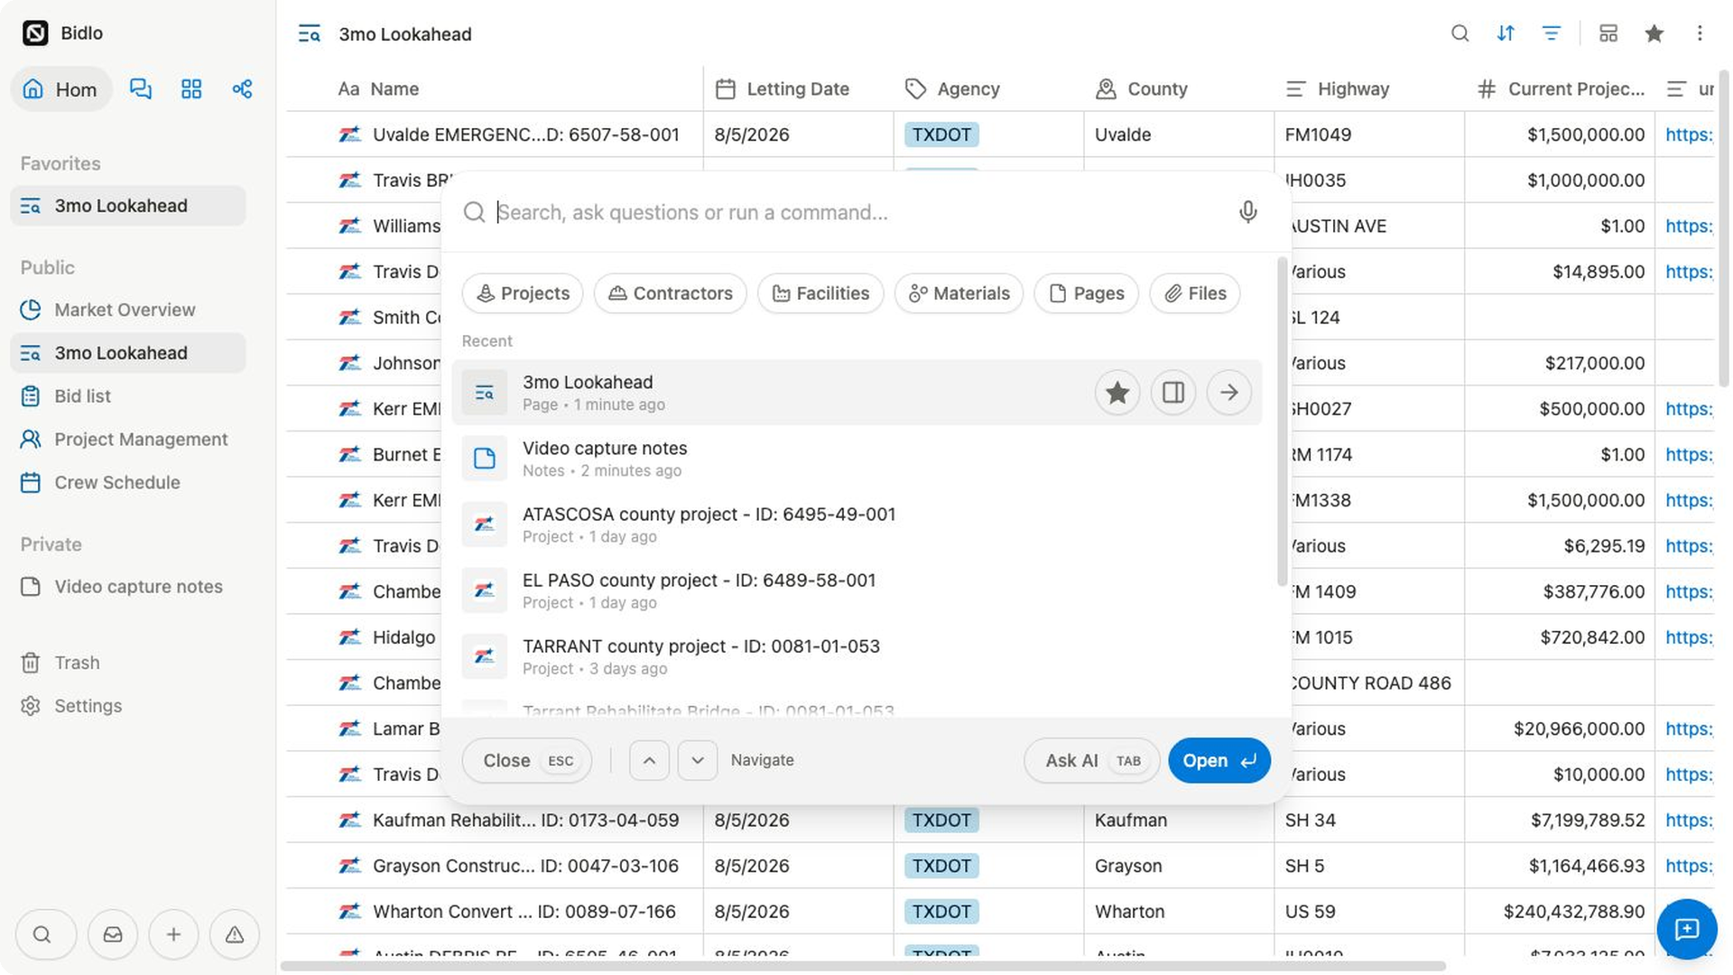Filter search by Facilities
The image size is (1733, 975).
(x=820, y=293)
